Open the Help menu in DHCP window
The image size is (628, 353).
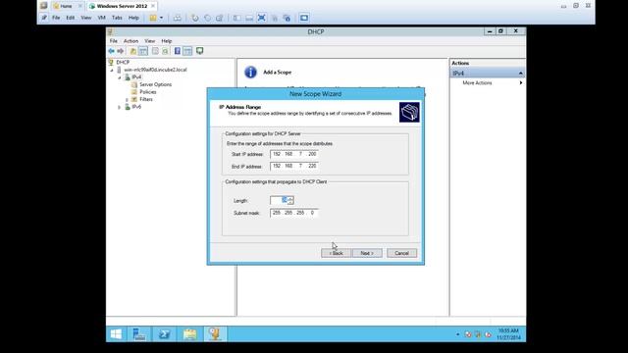[166, 41]
